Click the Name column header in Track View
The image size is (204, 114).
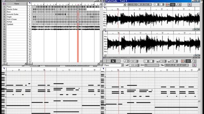pos(17,4)
